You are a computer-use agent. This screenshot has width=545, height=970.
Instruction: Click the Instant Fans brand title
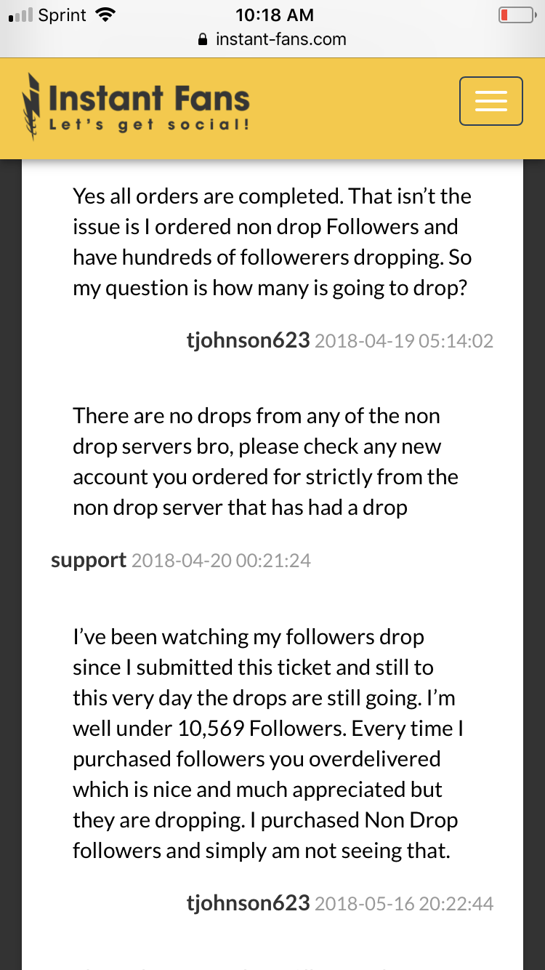point(149,98)
